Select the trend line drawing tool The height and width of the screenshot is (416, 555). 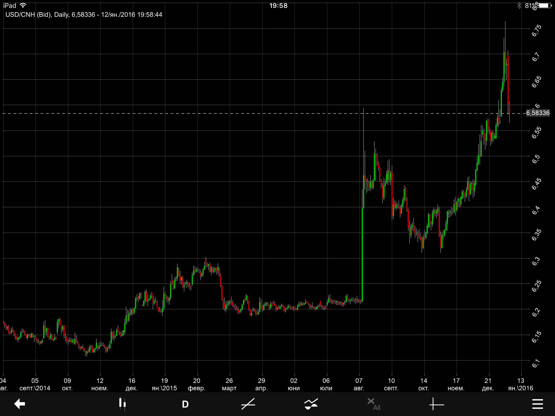tap(248, 404)
